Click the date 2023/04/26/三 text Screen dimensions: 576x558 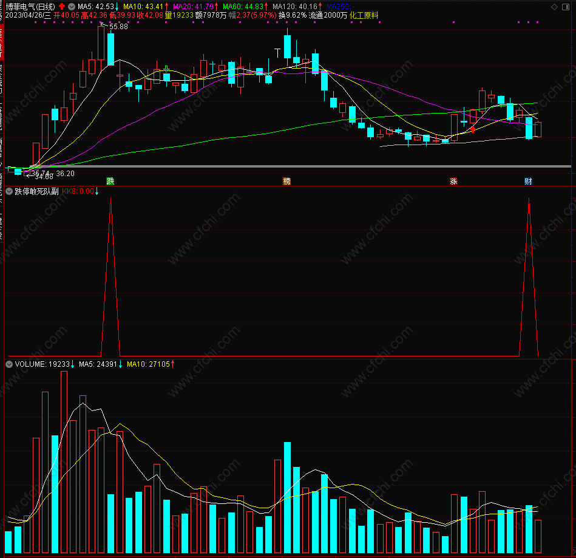[28, 15]
